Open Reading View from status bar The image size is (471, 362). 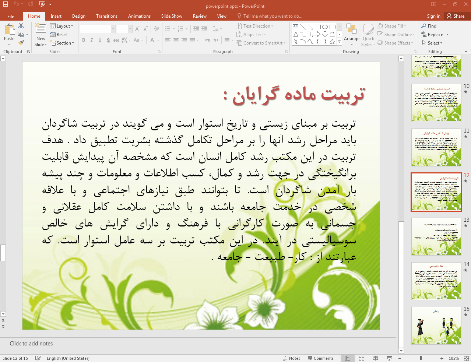point(375,358)
